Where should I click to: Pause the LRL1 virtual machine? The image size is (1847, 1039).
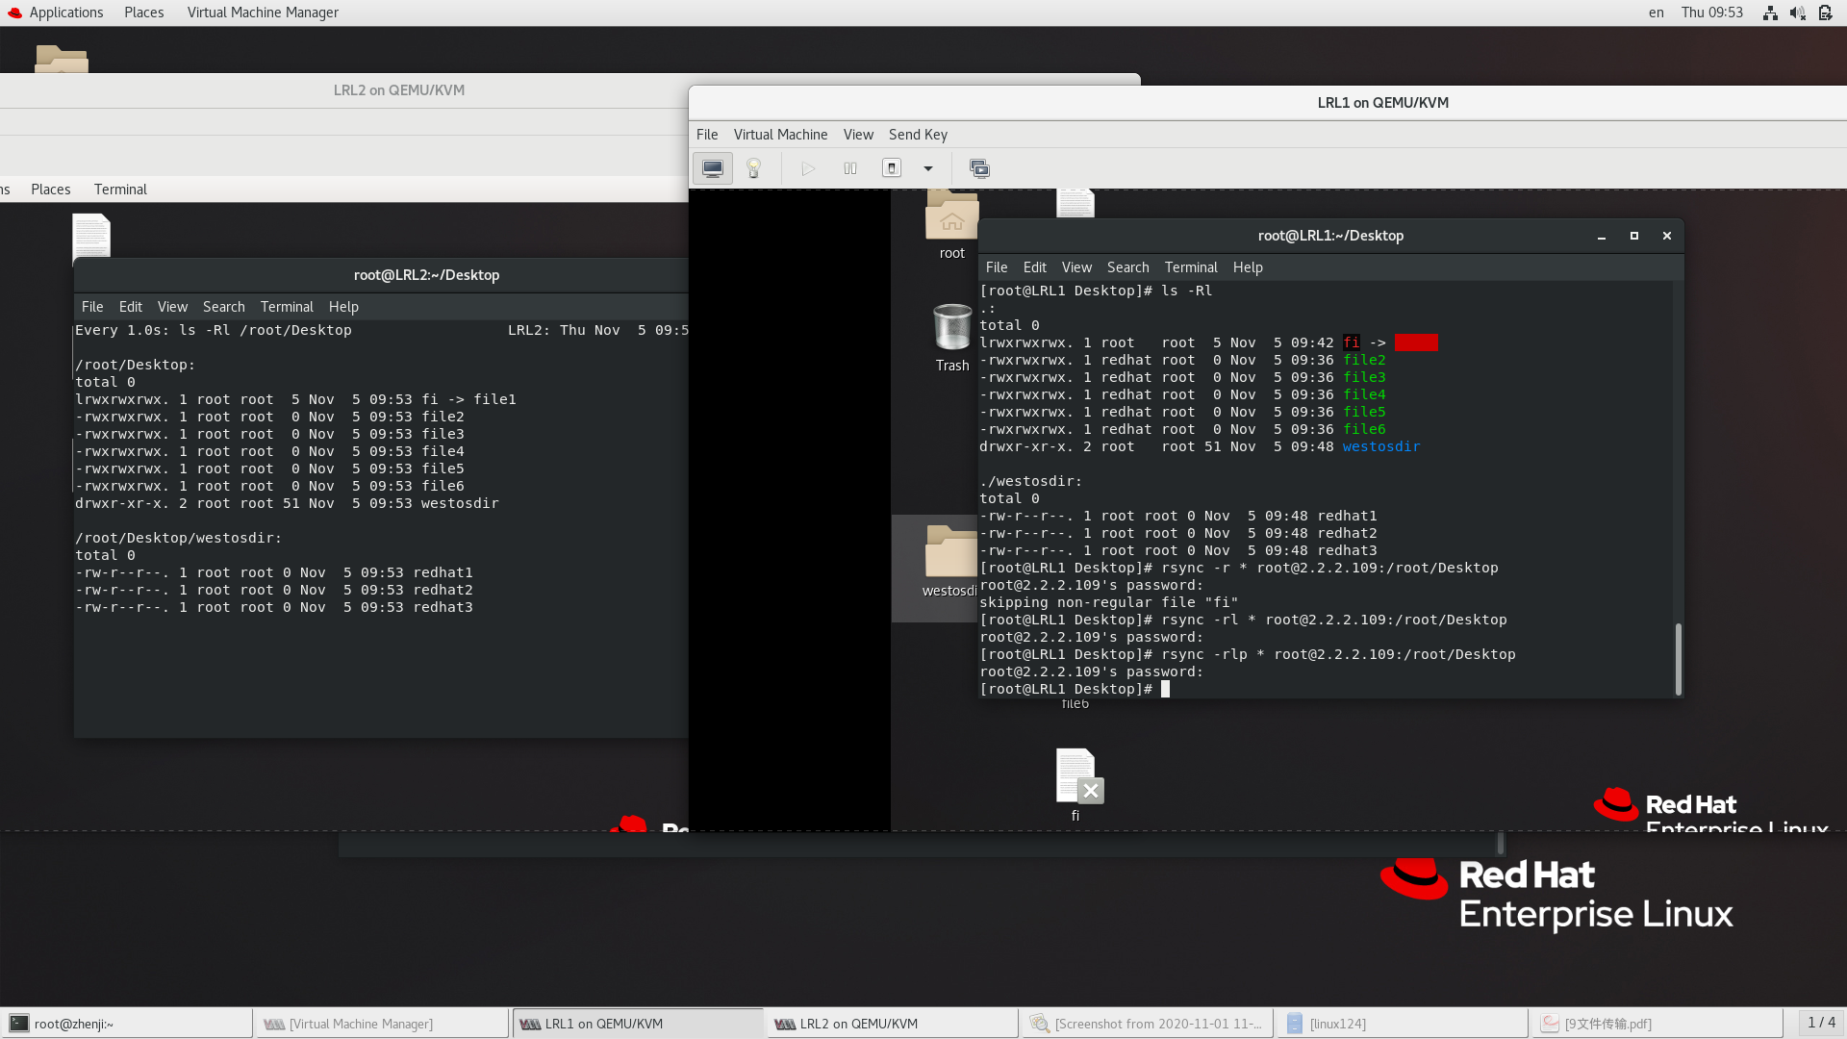point(850,168)
